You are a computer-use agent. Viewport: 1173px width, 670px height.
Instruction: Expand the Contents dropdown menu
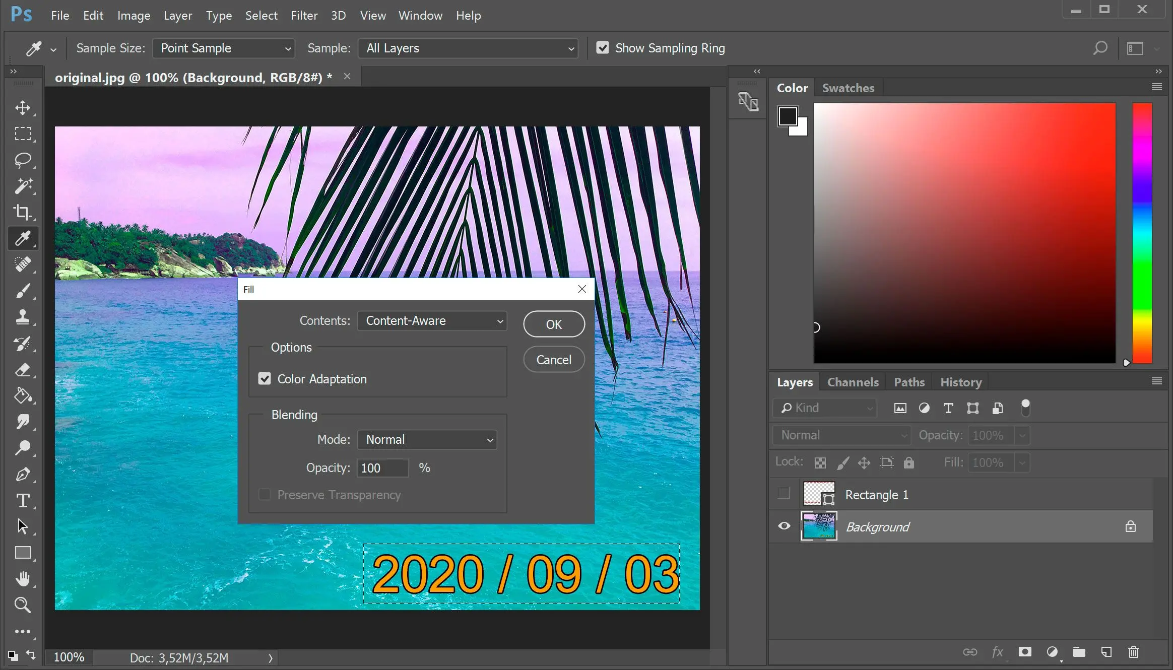[499, 320]
